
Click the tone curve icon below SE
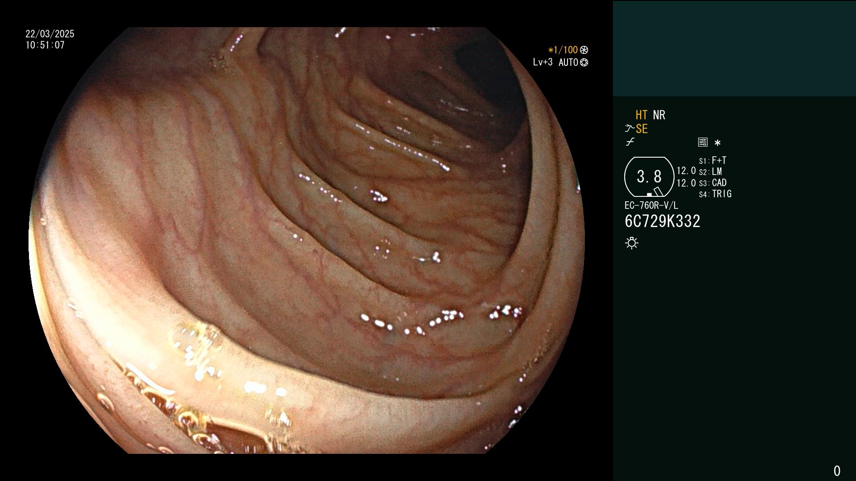coord(630,142)
